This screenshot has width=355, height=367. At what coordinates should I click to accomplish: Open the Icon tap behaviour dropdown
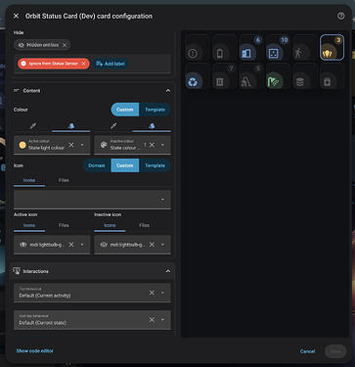pyautogui.click(x=162, y=320)
